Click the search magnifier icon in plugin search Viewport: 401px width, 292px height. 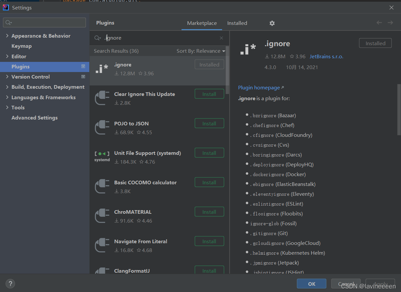pos(97,38)
